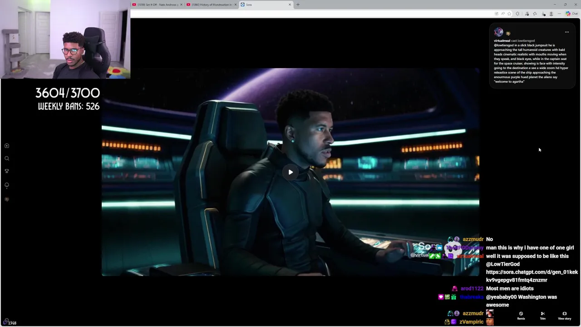The width and height of the screenshot is (581, 327).
Task: Close the History of Menstruation tab
Action: point(235,5)
